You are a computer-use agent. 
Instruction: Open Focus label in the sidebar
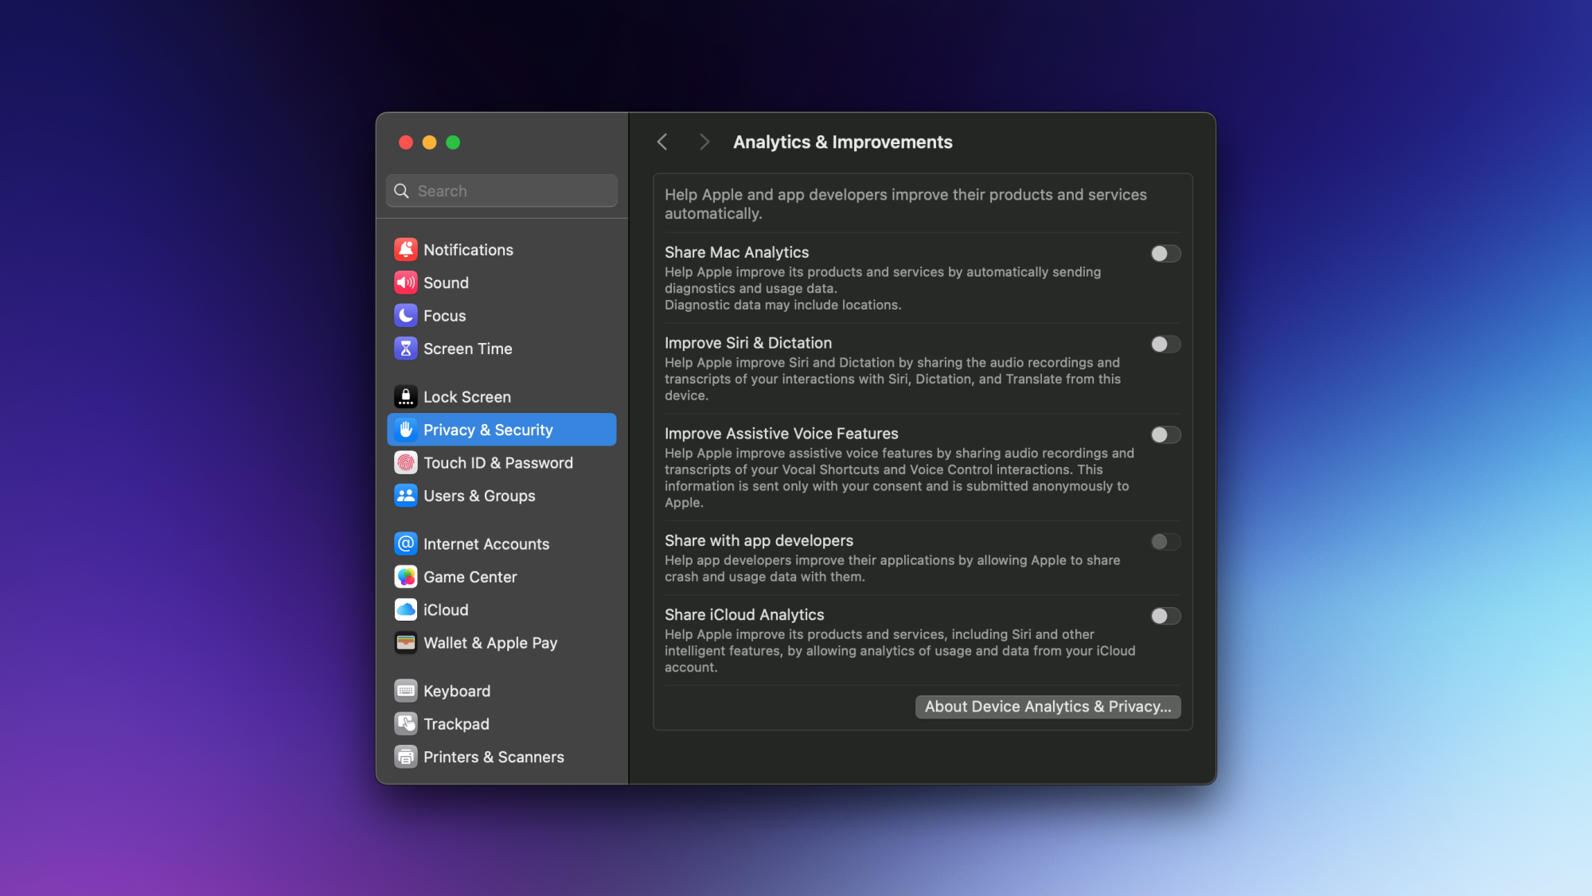[x=444, y=316]
